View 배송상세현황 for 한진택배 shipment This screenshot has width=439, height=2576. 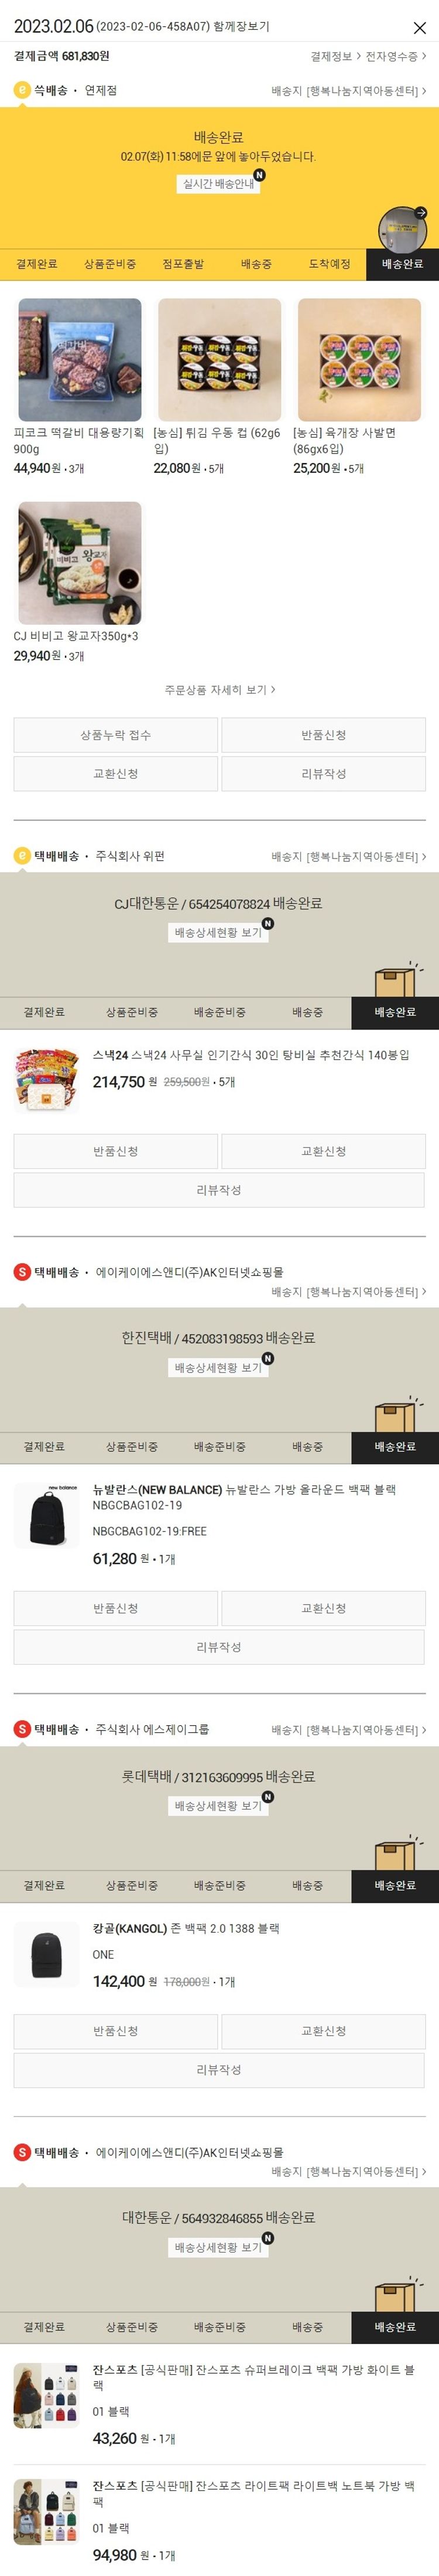218,1367
